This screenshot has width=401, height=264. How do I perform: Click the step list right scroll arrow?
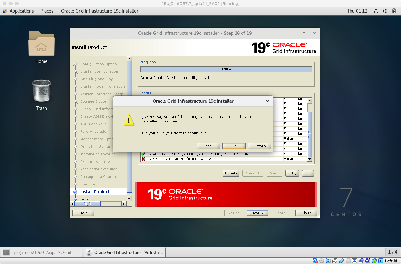124,204
